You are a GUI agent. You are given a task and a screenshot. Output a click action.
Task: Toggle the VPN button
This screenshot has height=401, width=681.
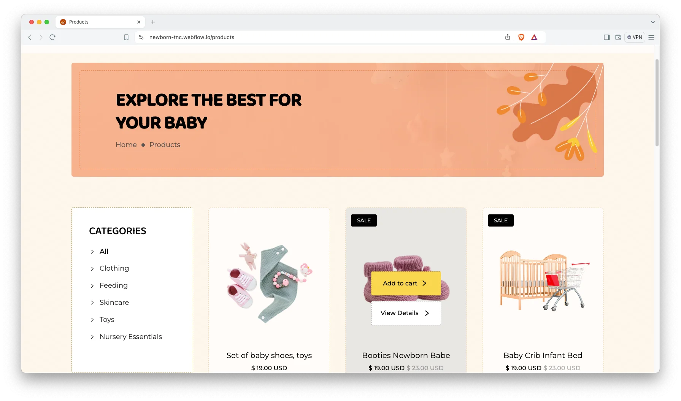pyautogui.click(x=635, y=37)
